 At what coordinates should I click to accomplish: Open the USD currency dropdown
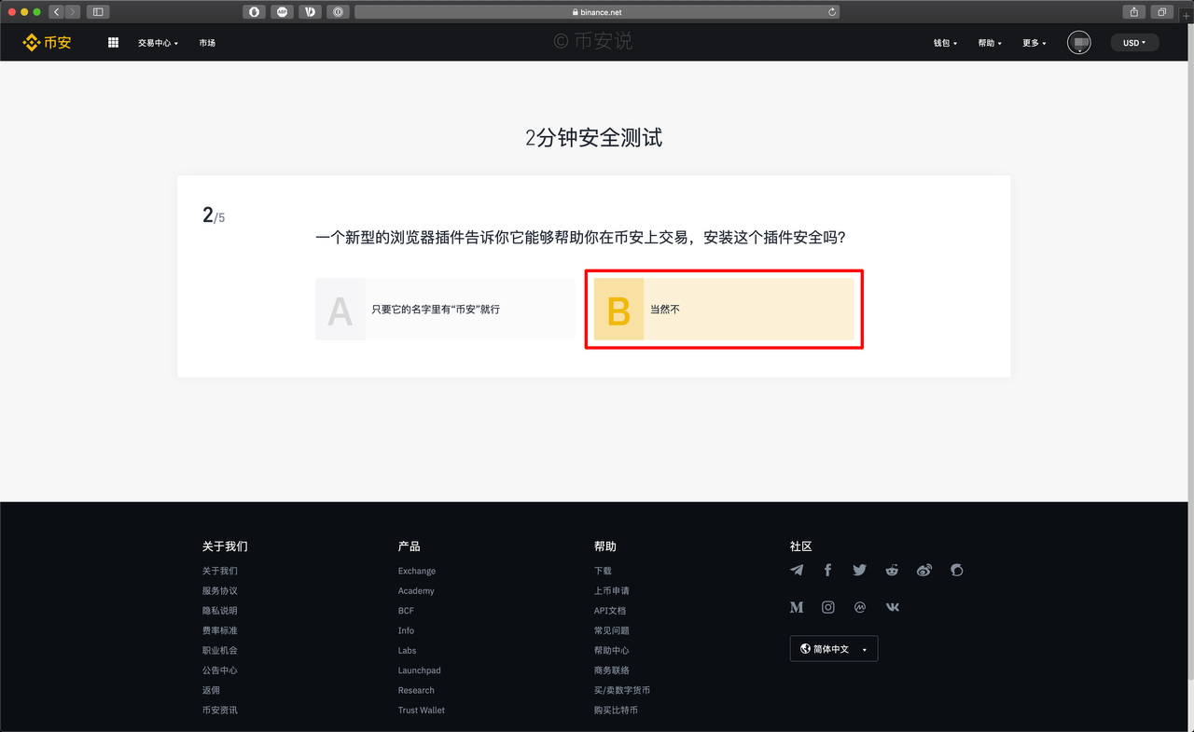point(1134,43)
